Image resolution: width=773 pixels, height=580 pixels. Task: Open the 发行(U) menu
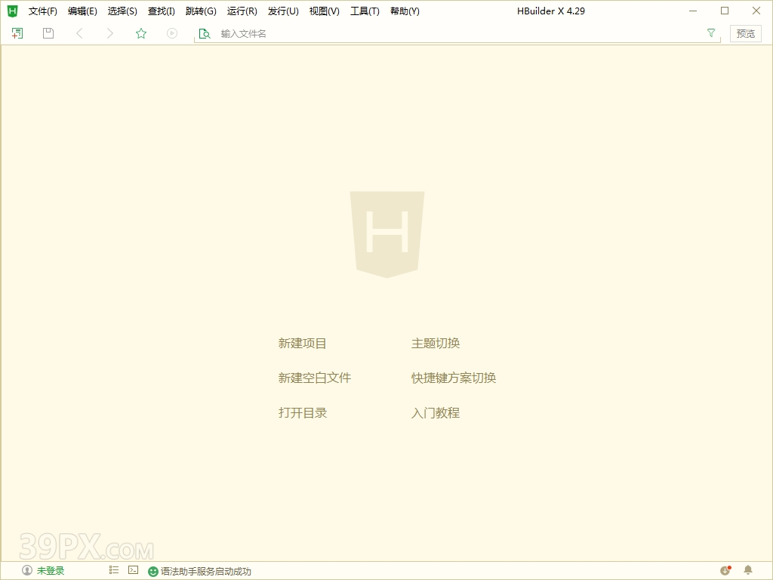(x=284, y=11)
